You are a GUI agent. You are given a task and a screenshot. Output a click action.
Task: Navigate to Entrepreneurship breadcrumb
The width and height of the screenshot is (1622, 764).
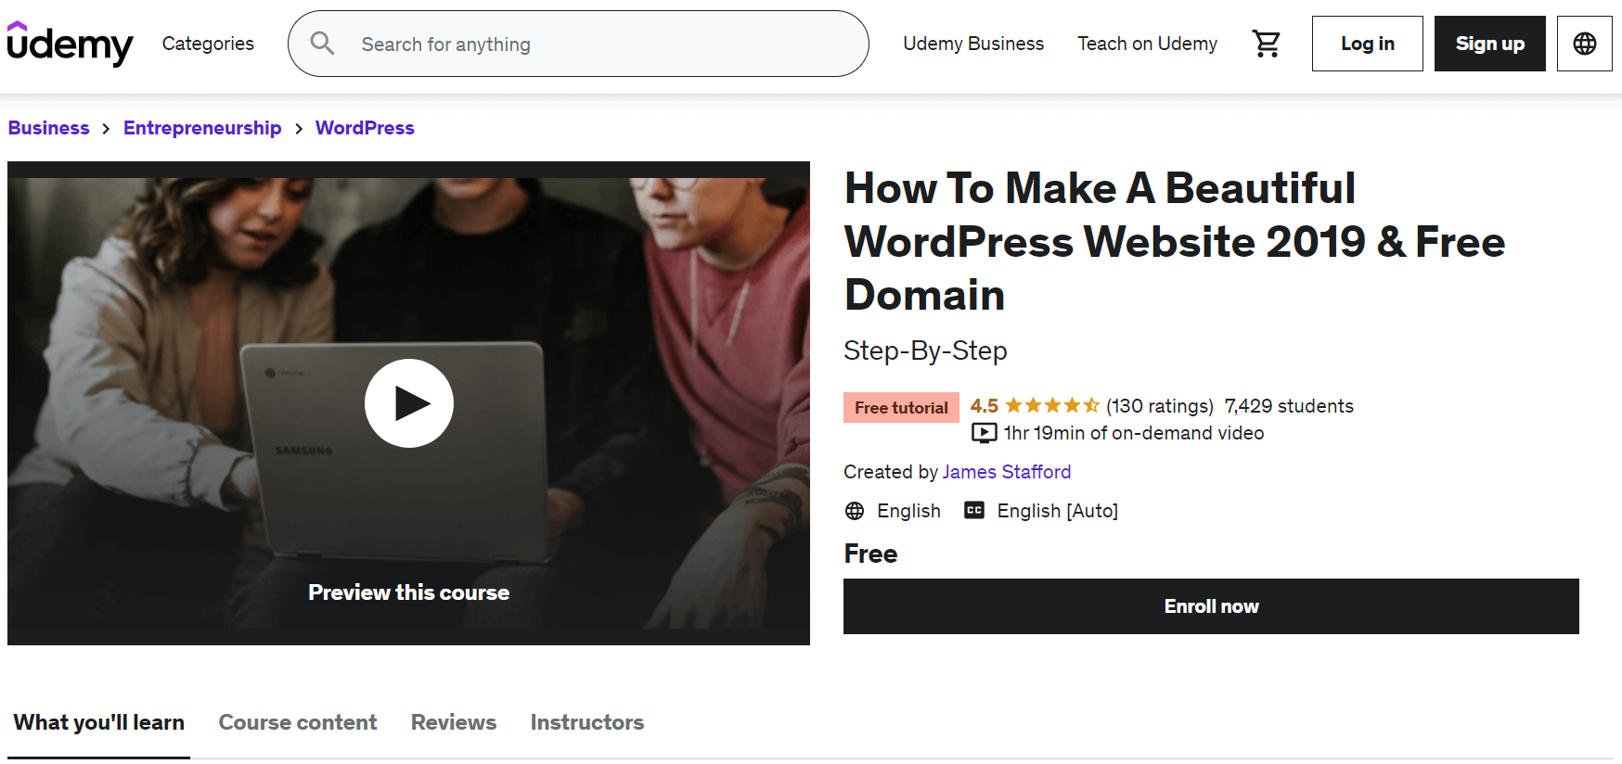(x=202, y=128)
